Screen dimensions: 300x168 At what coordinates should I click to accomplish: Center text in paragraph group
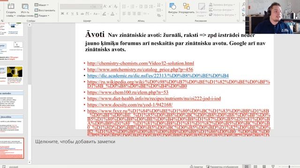129,14
